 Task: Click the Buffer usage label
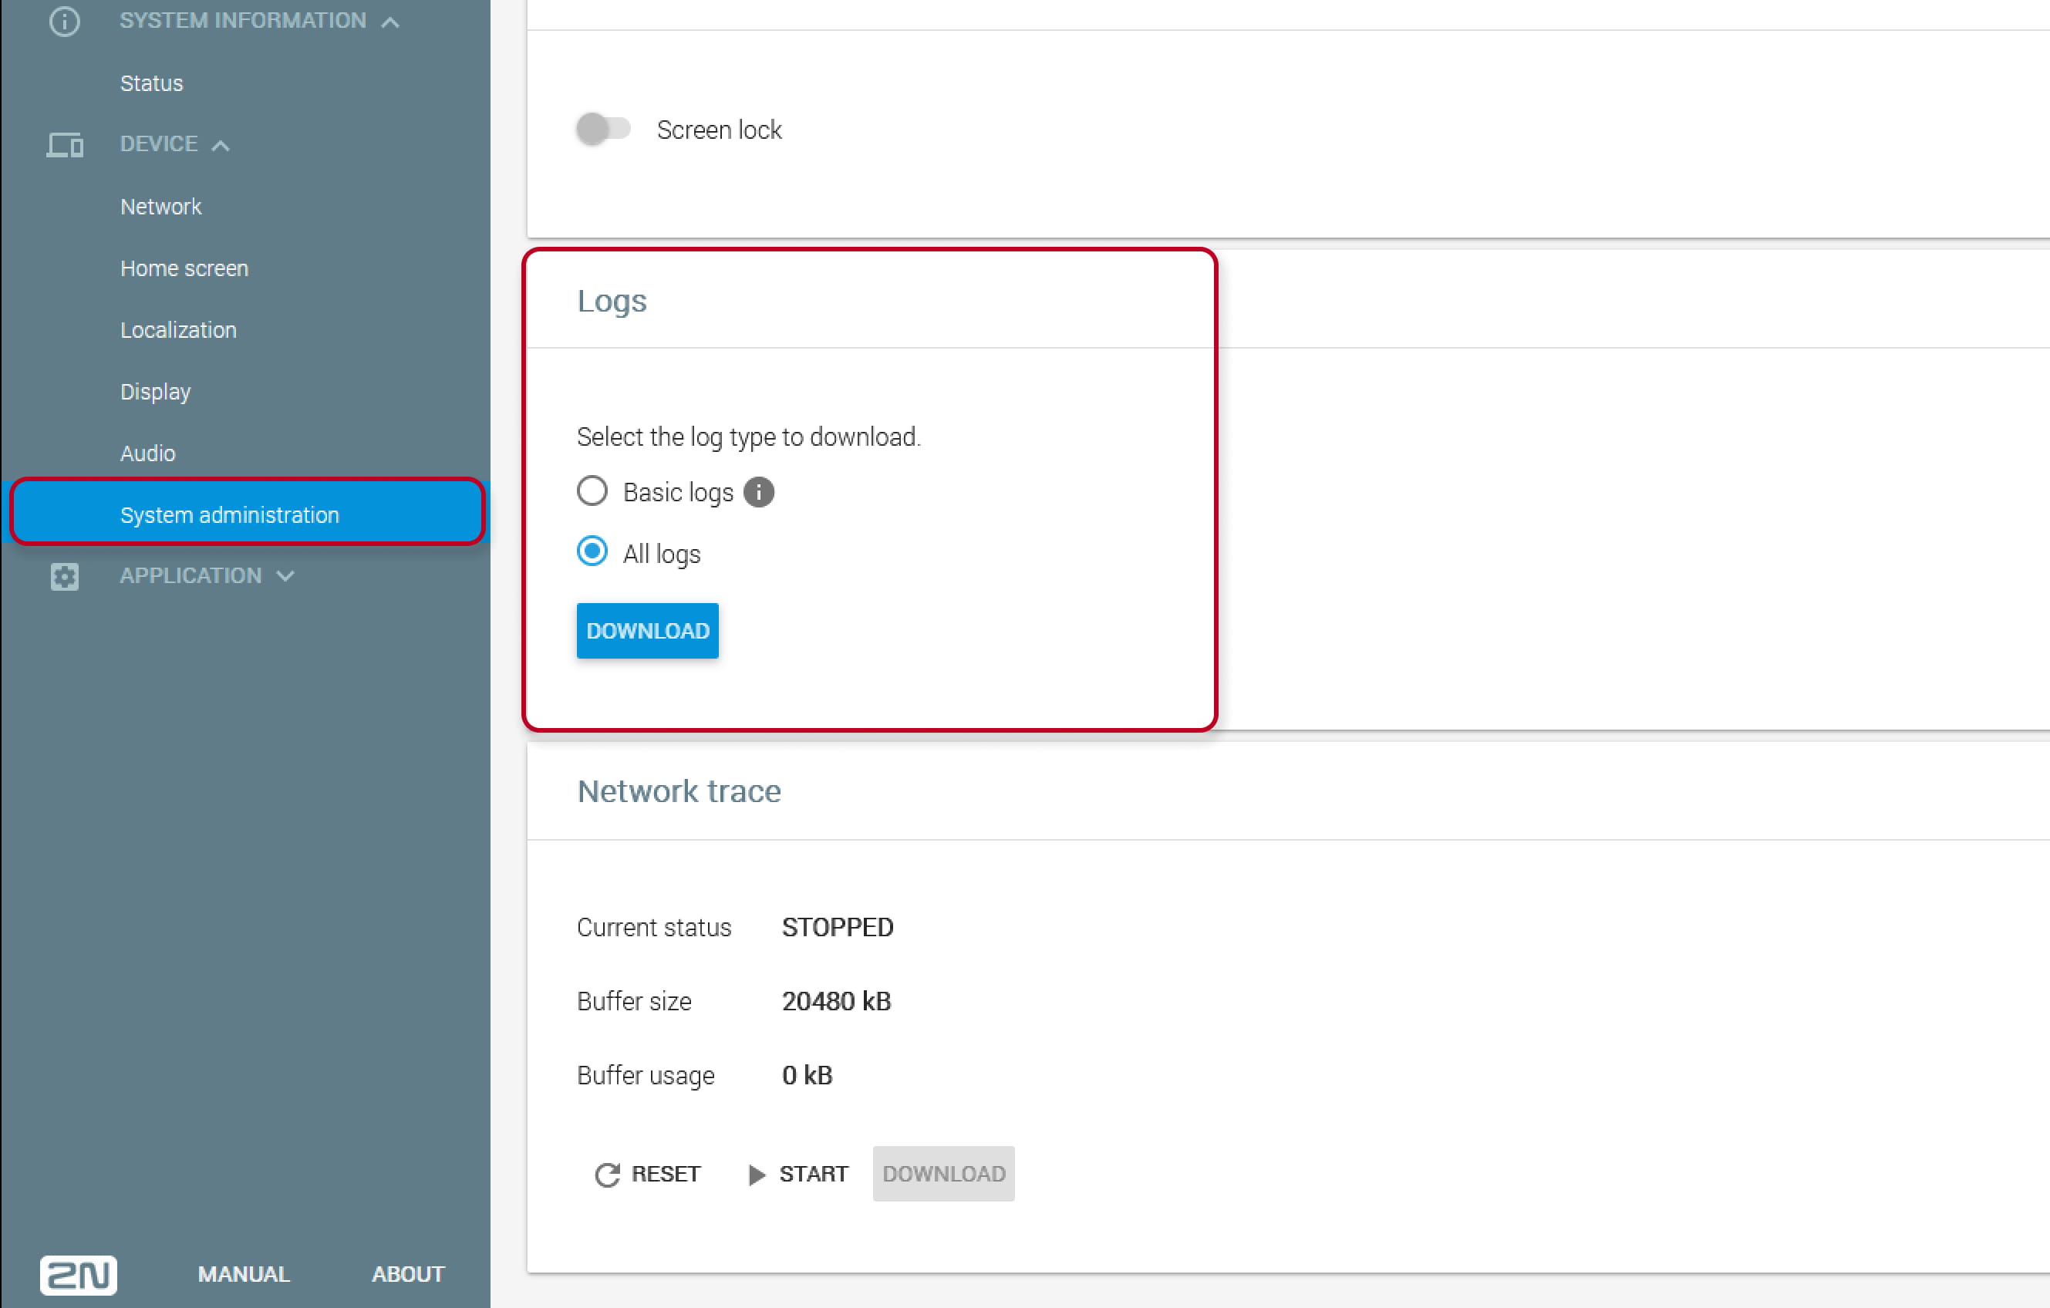(x=646, y=1077)
